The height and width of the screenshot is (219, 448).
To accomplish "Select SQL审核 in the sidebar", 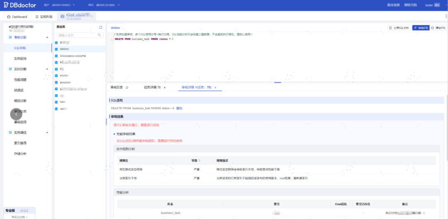I will 28,48.
